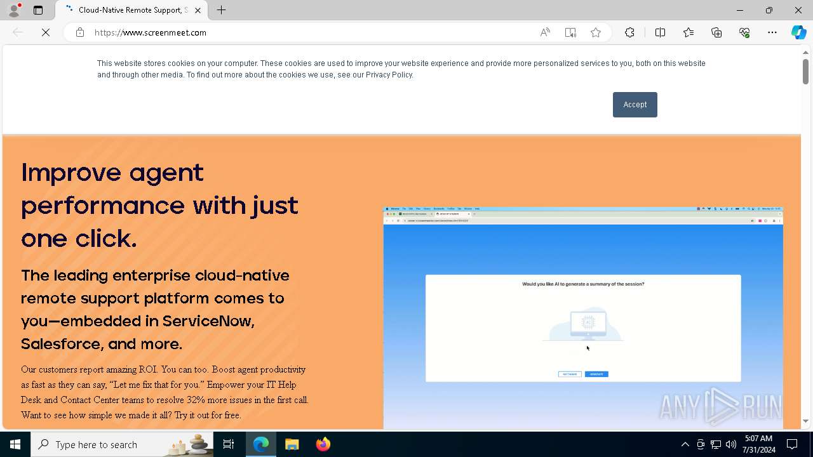The height and width of the screenshot is (457, 813).
Task: Open Settings and more menu
Action: pos(772,32)
